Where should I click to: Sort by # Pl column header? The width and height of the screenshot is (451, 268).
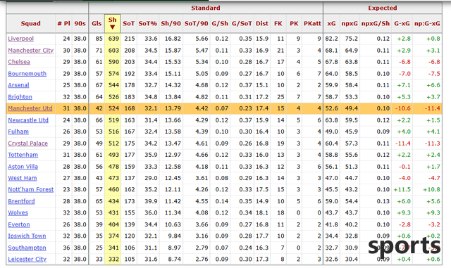(x=64, y=24)
